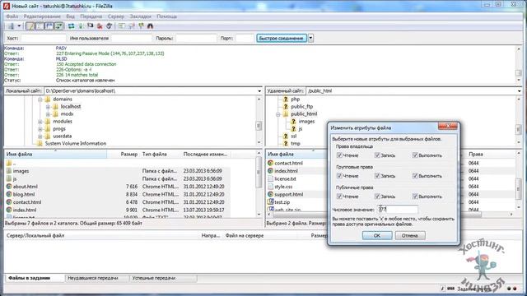Toggle the transfer queue display icon
This screenshot has width=527, height=296.
pos(58,26)
